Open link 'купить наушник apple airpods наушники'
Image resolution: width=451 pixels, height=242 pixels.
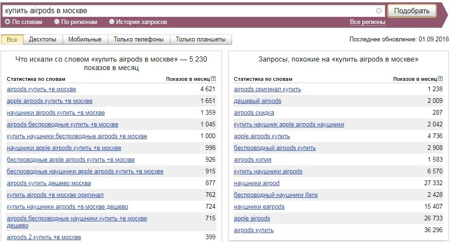pos(289,125)
